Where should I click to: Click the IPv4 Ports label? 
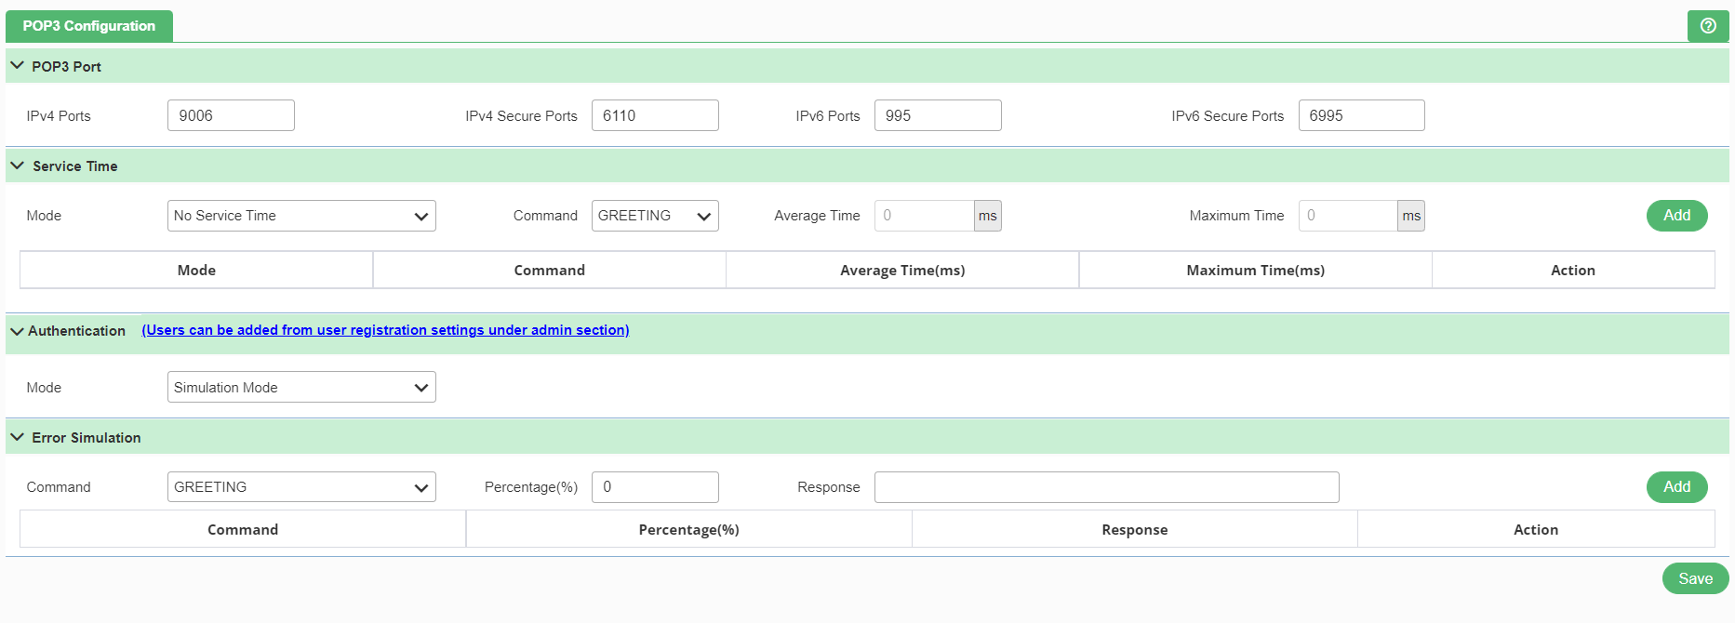click(59, 116)
